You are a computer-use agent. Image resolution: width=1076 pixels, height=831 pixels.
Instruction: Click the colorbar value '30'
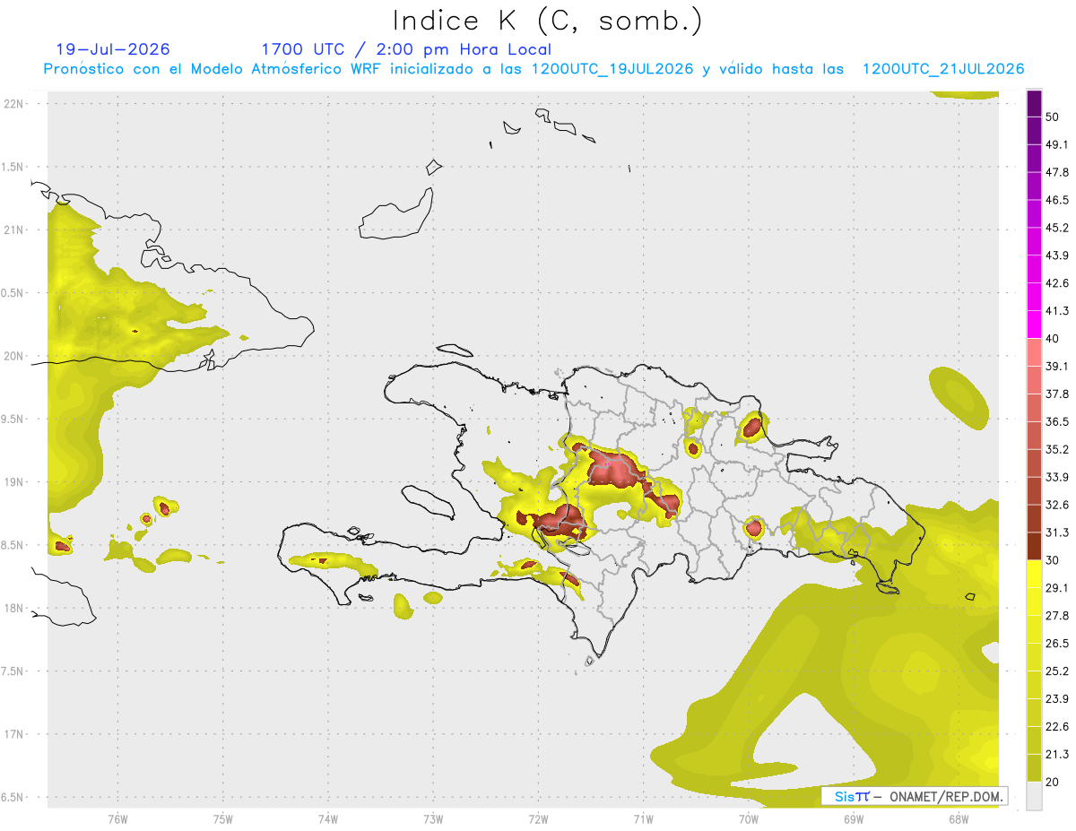[1053, 560]
